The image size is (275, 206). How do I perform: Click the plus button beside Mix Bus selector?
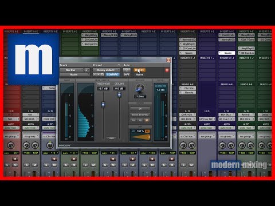pyautogui.click(x=87, y=70)
